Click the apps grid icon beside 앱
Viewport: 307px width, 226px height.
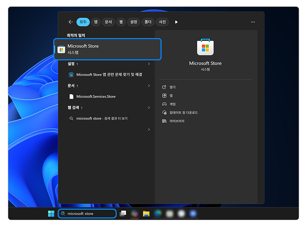coord(164,96)
